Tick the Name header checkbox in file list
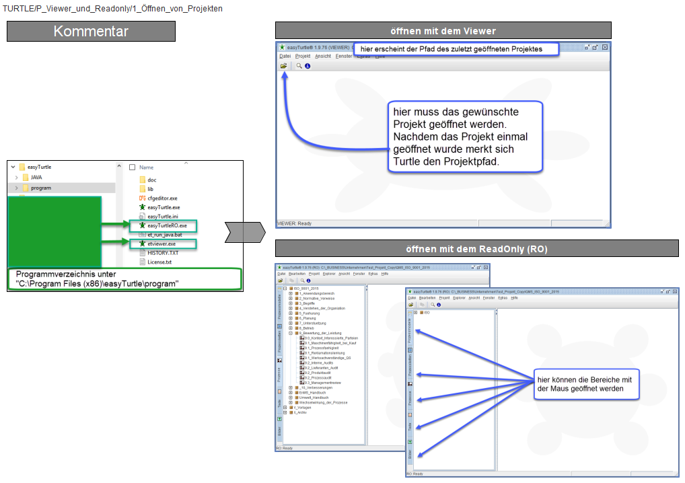The width and height of the screenshot is (685, 483). pos(133,168)
